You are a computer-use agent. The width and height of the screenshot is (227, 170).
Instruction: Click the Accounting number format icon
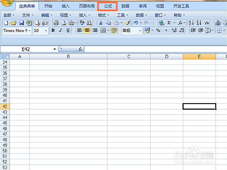click(x=147, y=31)
